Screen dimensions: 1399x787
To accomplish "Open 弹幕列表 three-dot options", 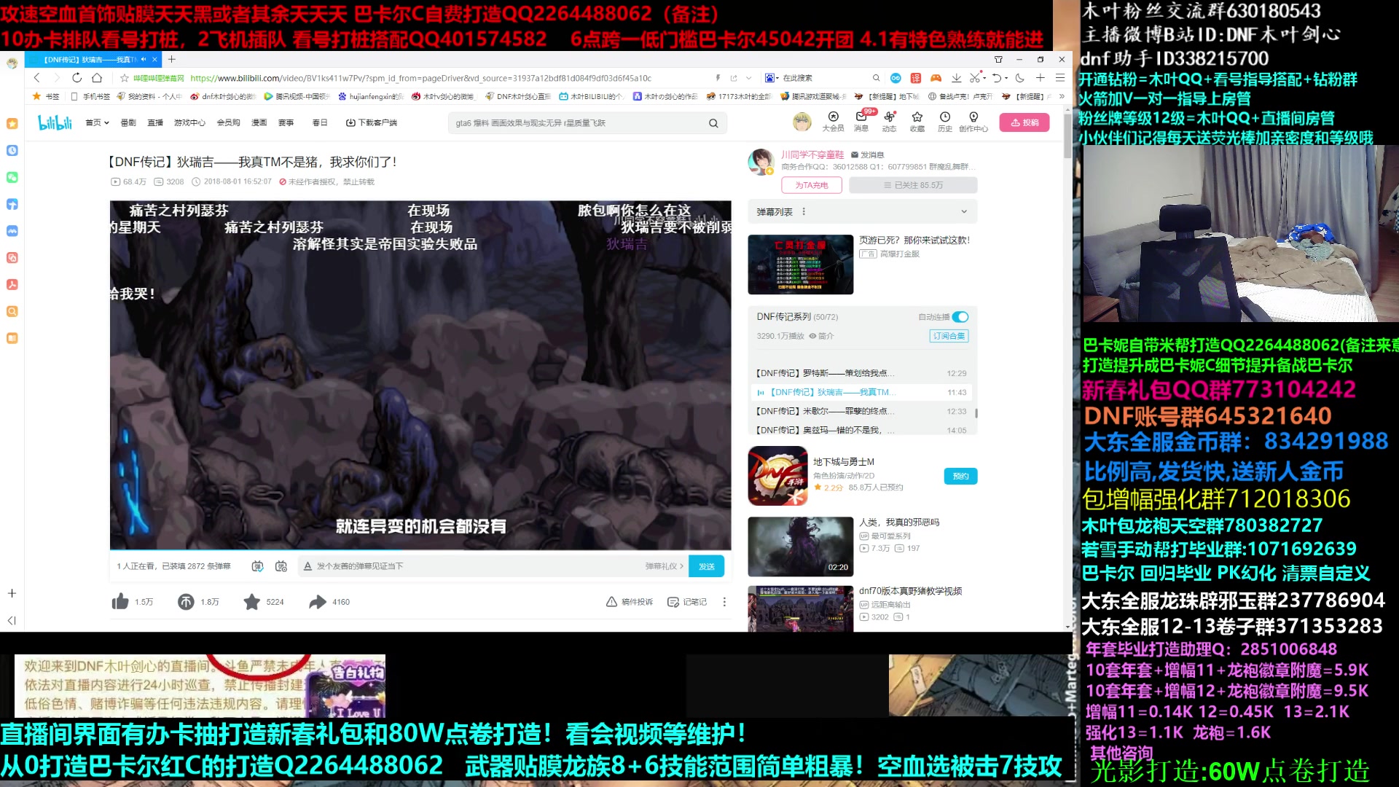I will click(x=804, y=212).
